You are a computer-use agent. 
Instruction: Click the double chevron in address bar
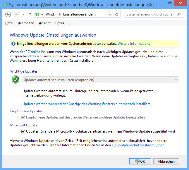pos(42,14)
